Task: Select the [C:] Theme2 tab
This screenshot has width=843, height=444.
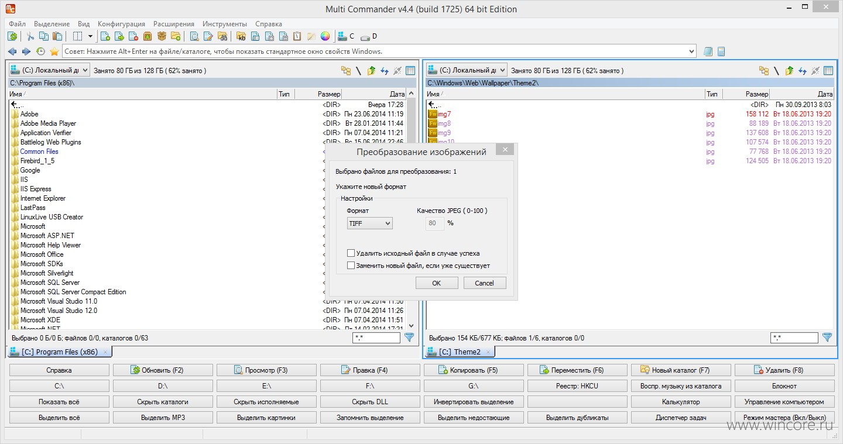Action: pos(460,352)
